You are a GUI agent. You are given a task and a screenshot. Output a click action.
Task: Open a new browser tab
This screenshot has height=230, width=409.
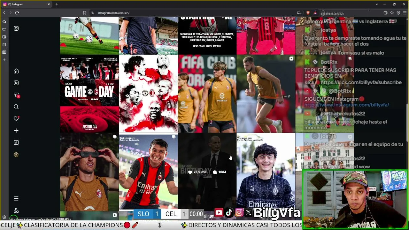coord(57,4)
